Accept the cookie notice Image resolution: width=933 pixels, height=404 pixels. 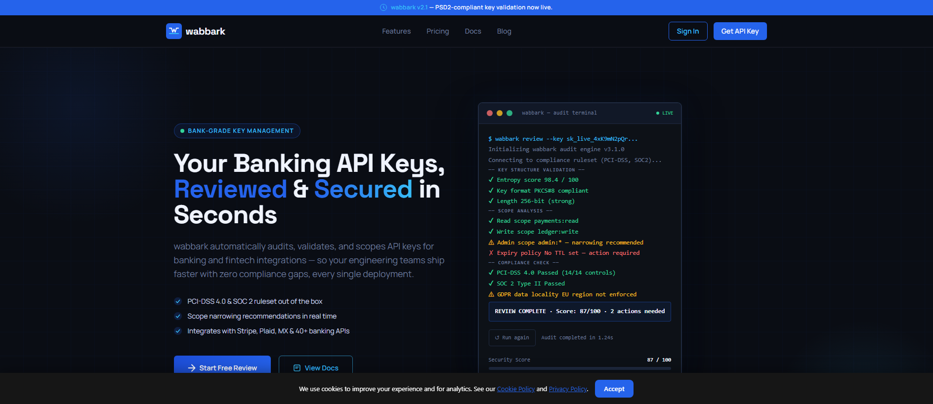pos(614,389)
